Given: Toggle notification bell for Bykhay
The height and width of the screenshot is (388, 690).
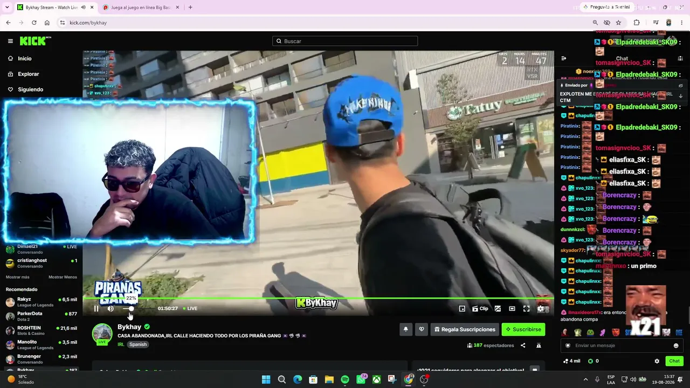Looking at the screenshot, I should [x=405, y=329].
